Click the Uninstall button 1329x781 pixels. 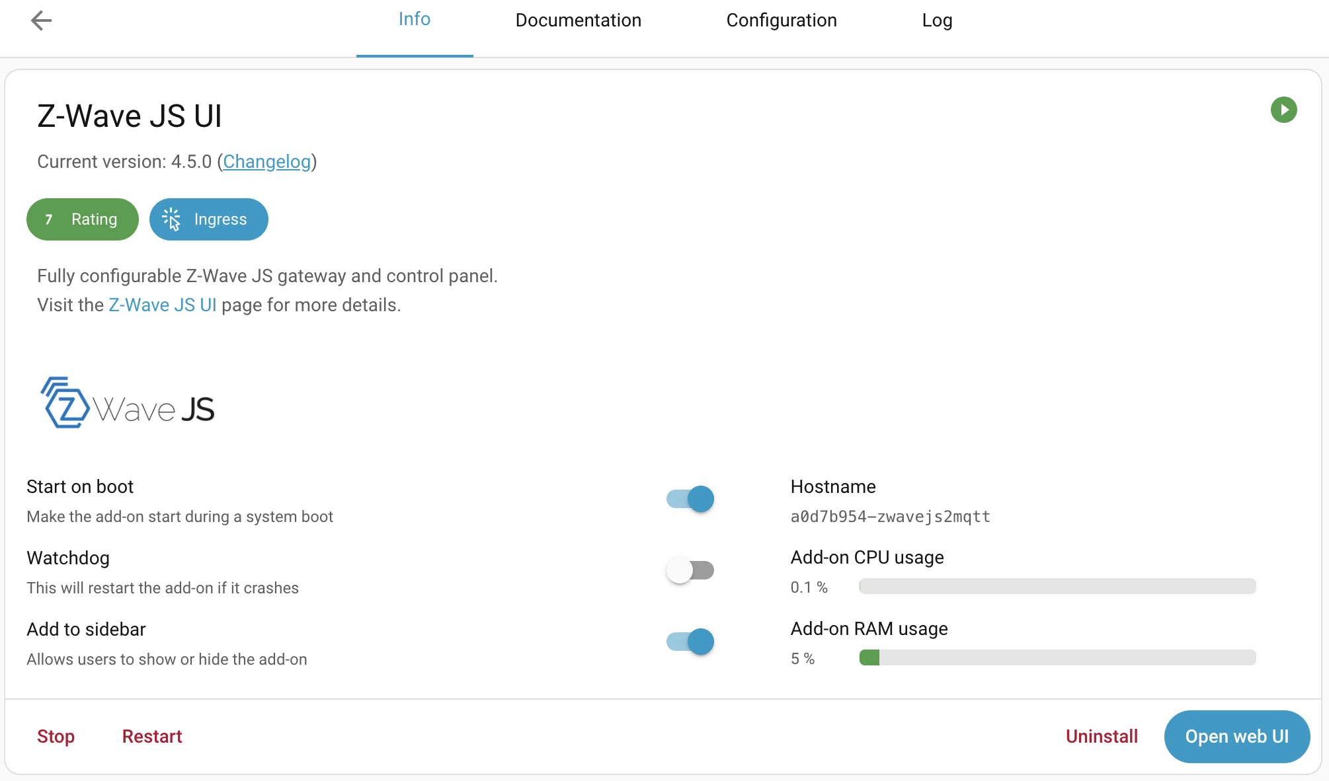click(x=1102, y=737)
